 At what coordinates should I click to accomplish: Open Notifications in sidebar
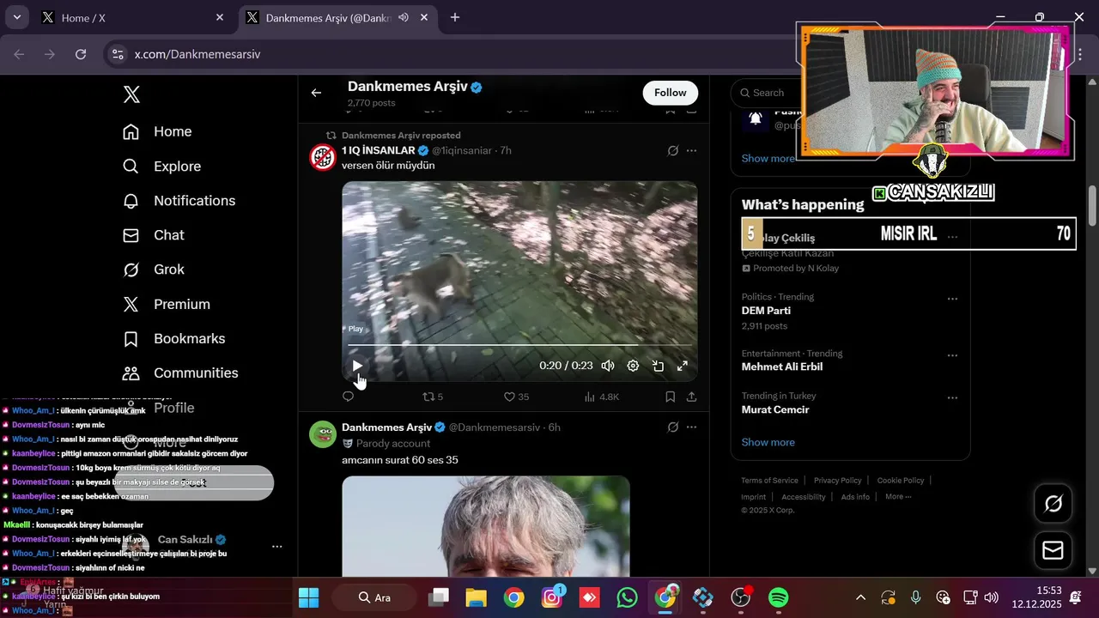pos(179,201)
